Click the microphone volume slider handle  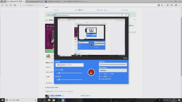point(59,73)
